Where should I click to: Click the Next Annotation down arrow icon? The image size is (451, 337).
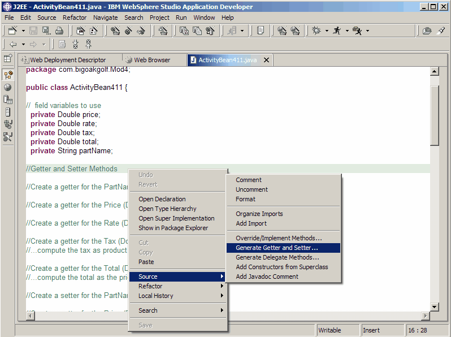(75, 44)
